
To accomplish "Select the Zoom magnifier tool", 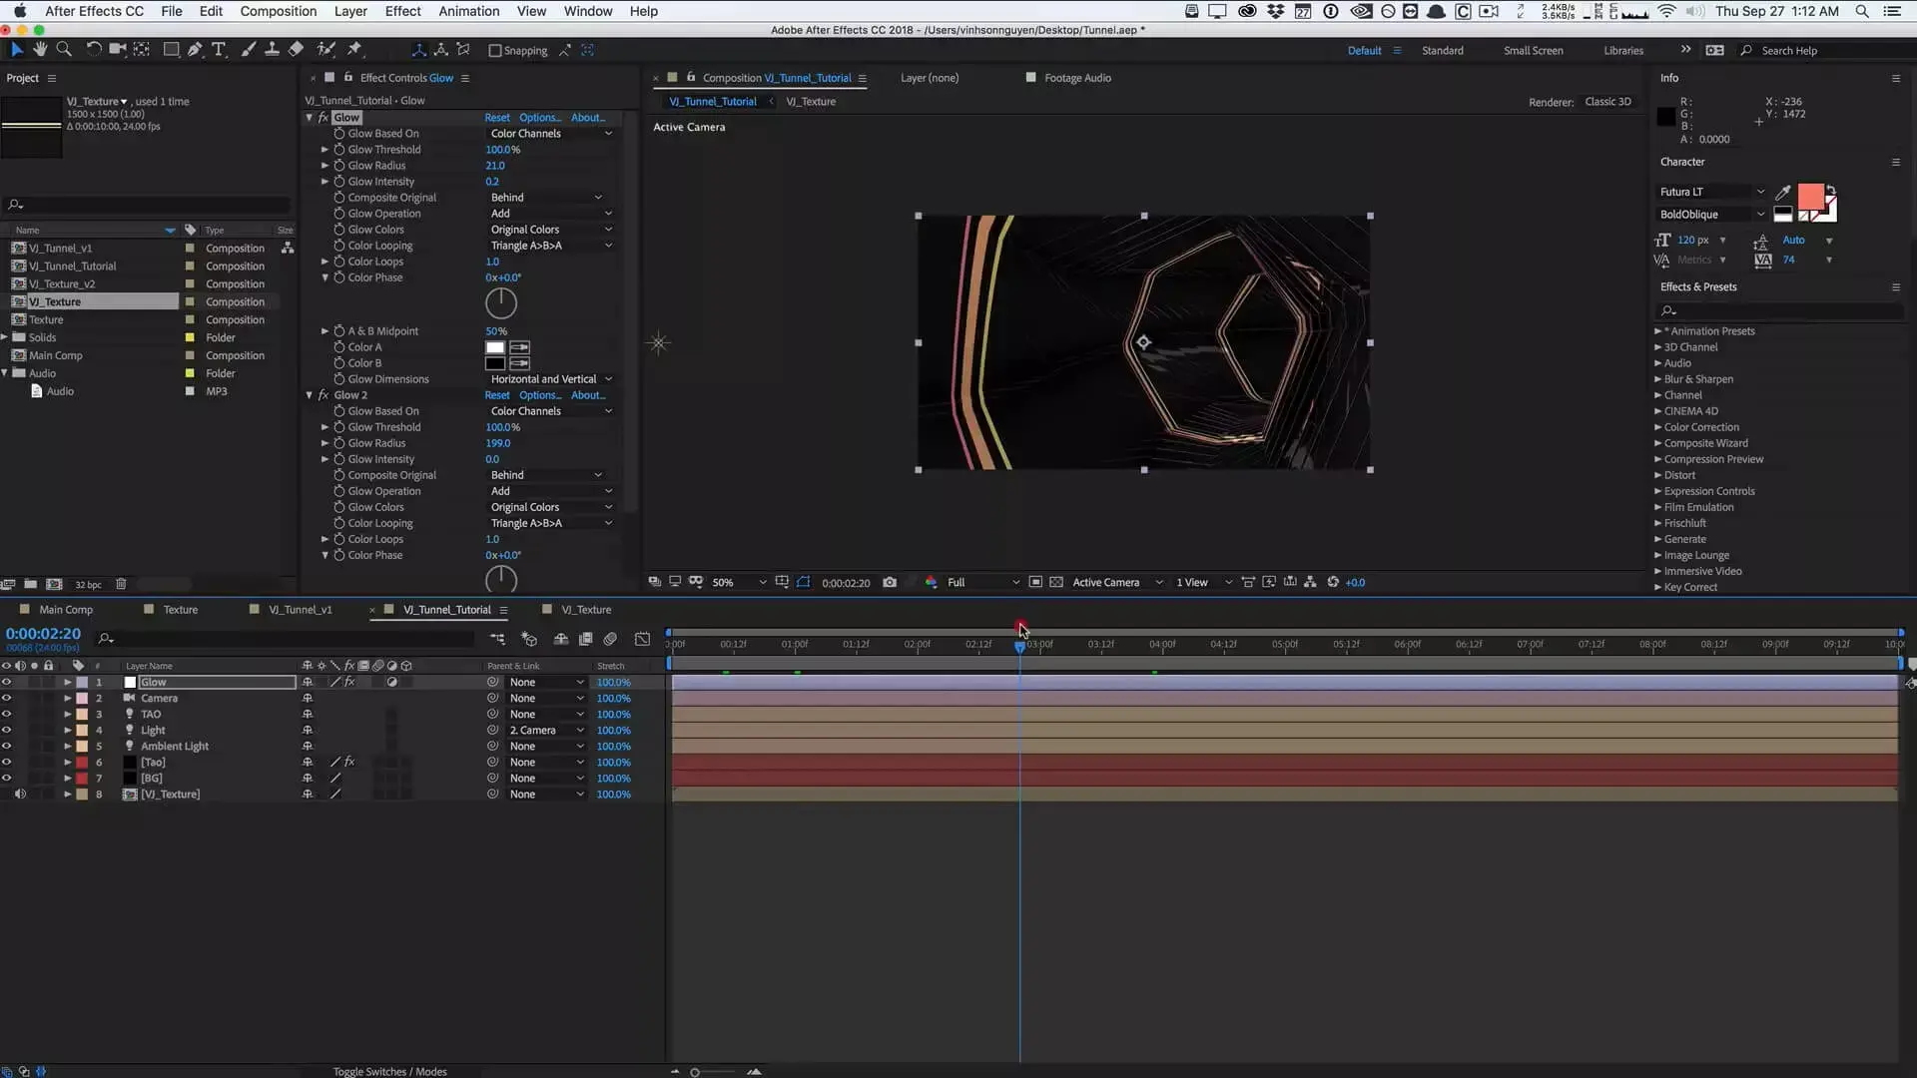I will [64, 49].
